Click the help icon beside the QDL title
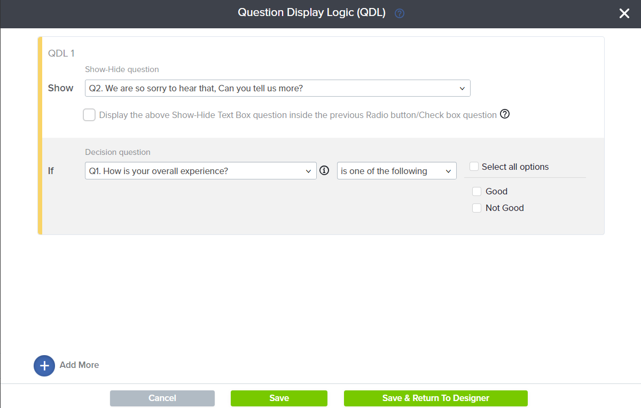641x408 pixels. tap(399, 13)
